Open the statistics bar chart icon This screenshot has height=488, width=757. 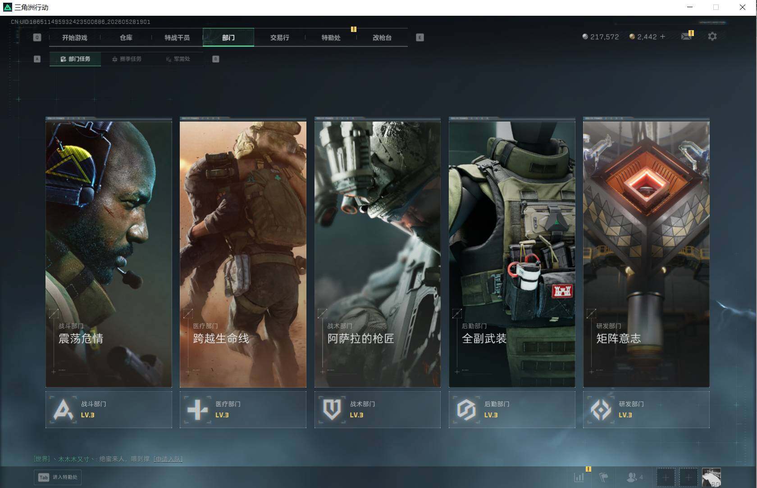(x=579, y=477)
